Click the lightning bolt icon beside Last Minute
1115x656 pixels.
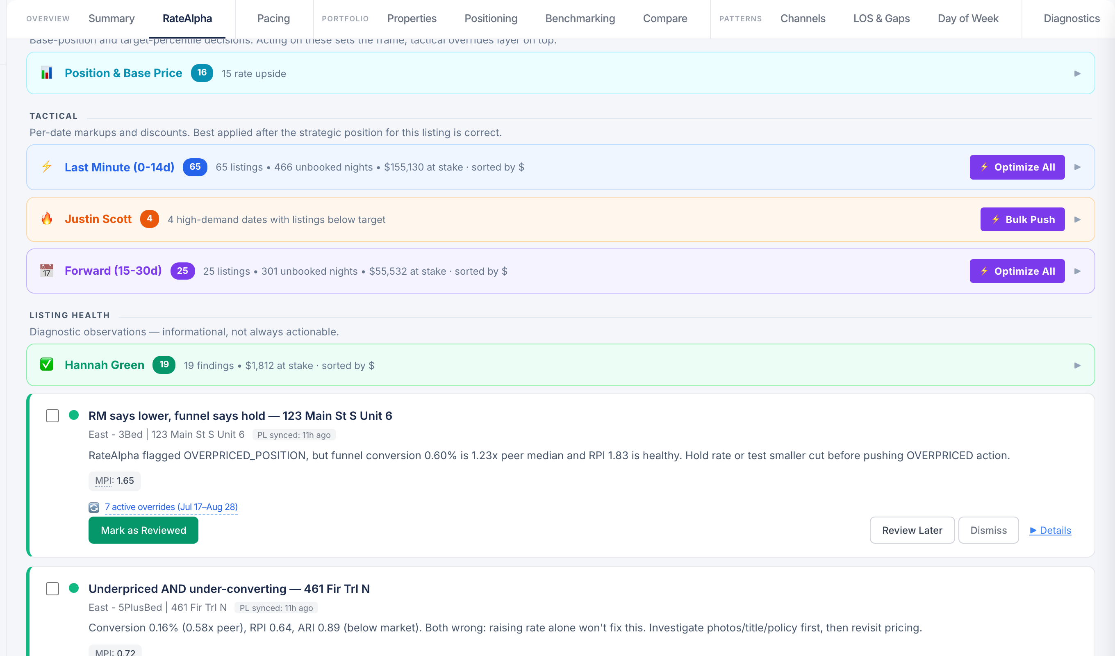(x=46, y=167)
